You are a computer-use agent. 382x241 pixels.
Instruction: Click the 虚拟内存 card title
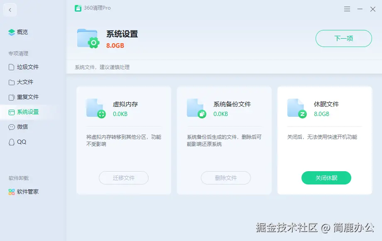click(x=125, y=104)
